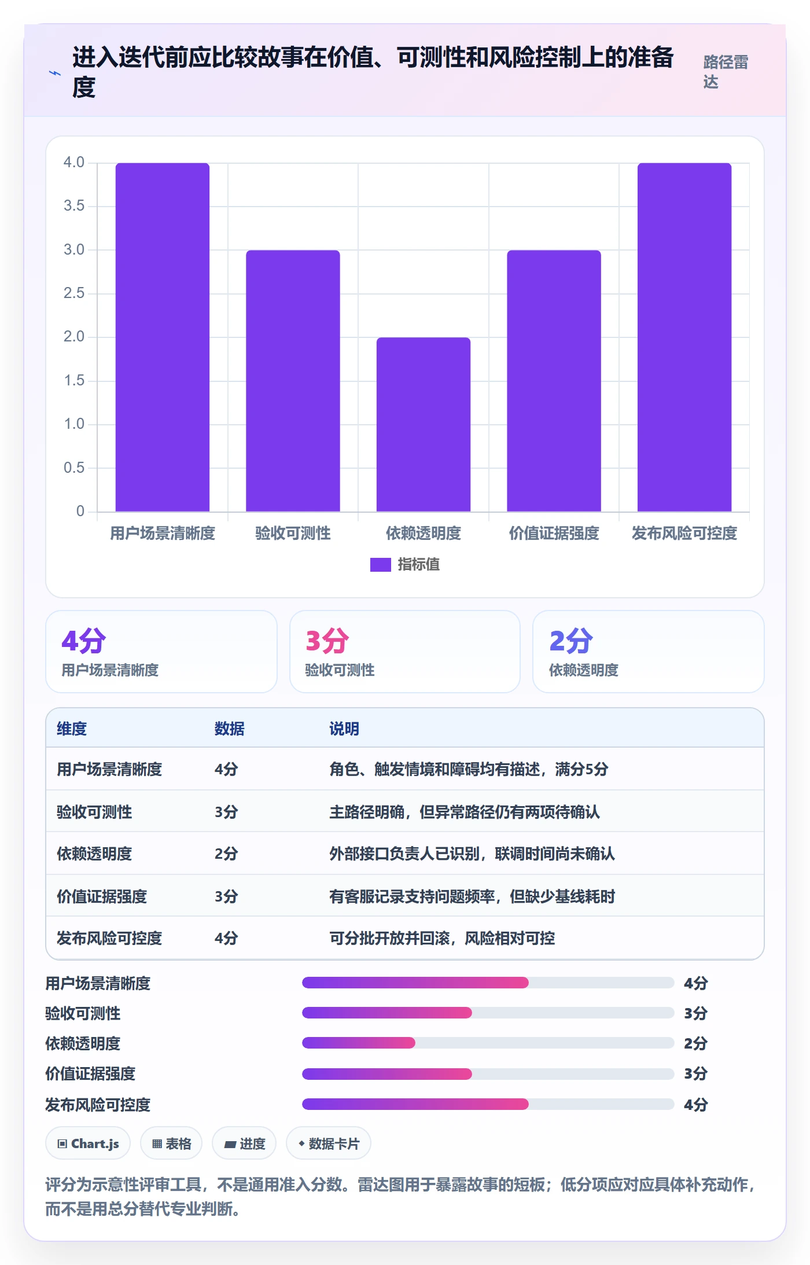Toggle the 指标值 legend color box

[x=381, y=564]
